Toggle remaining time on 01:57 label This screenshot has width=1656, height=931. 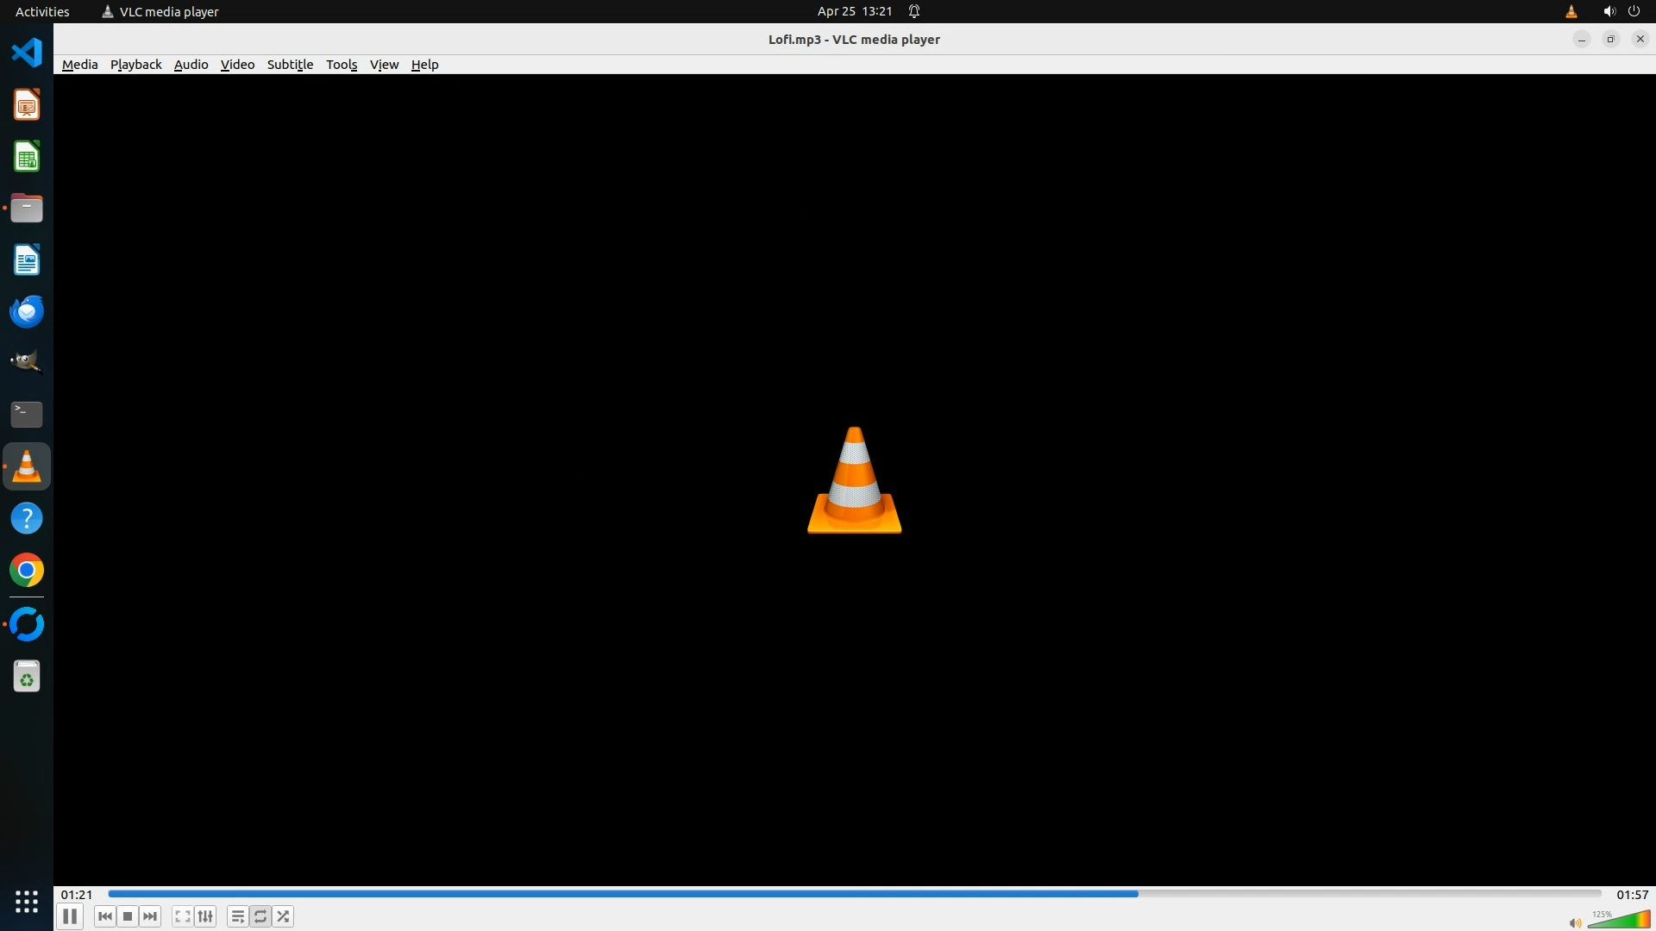[x=1632, y=895]
